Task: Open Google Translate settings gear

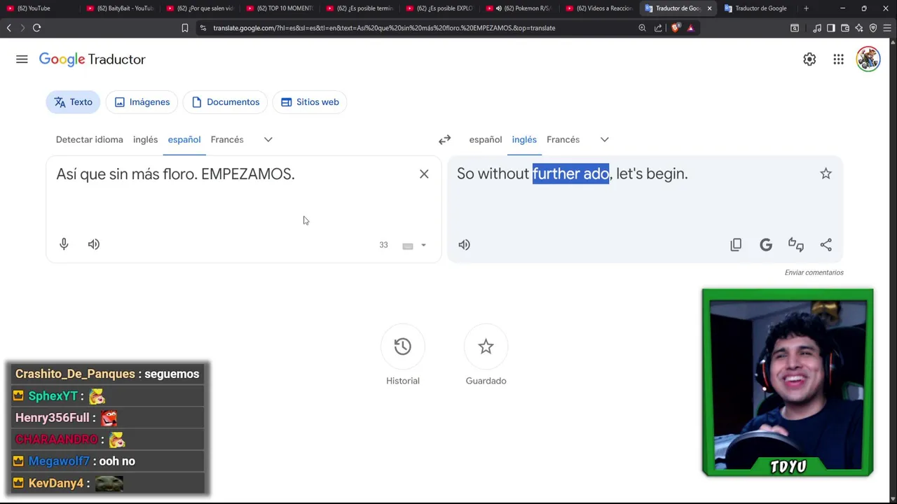Action: [809, 59]
